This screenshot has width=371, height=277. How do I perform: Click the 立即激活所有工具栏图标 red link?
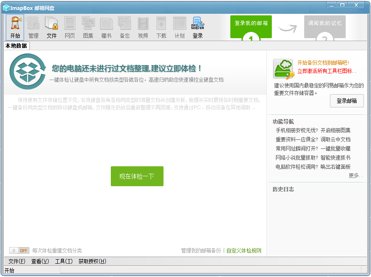tap(326, 71)
